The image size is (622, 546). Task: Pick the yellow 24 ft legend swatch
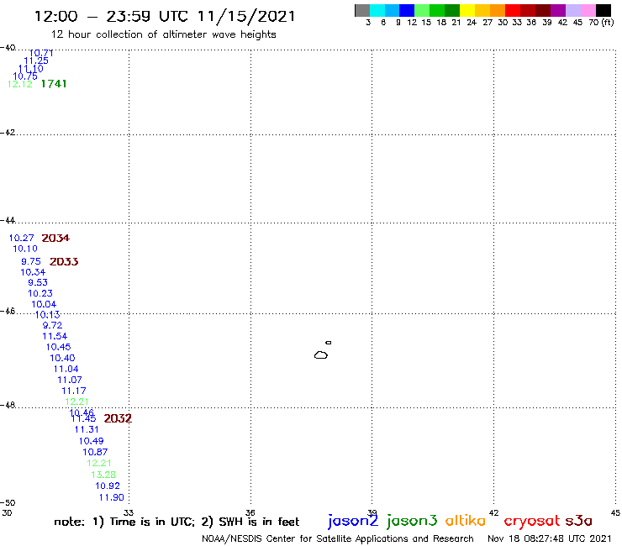[x=467, y=10]
